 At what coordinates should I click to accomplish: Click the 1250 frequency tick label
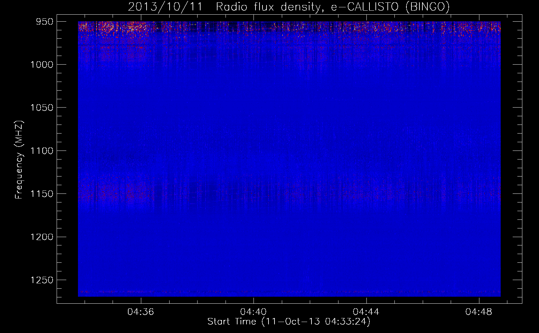(42, 280)
